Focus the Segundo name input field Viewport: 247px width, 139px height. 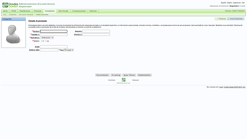coord(96,31)
